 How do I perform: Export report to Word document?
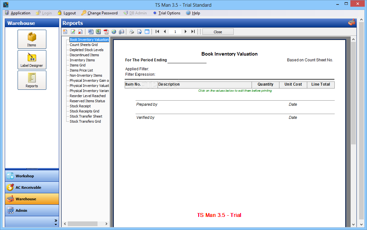point(90,32)
